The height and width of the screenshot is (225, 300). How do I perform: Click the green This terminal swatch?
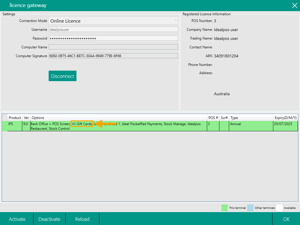224,208
